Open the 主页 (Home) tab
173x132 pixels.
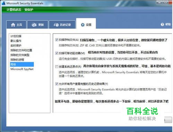[x=16, y=25]
